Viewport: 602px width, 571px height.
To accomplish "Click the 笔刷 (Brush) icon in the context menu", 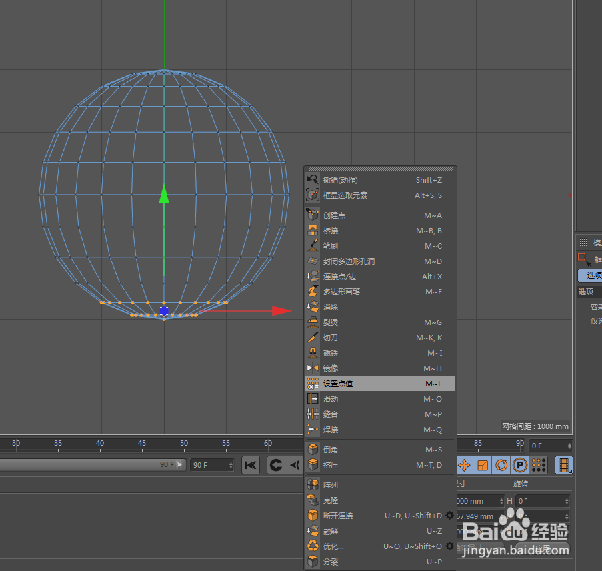I will click(313, 245).
